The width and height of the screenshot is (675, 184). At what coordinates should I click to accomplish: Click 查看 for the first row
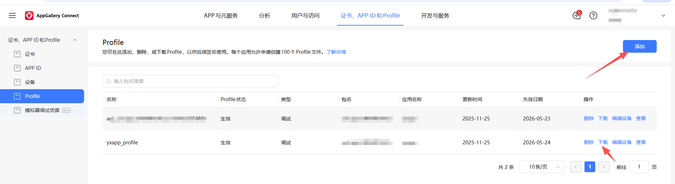tap(641, 118)
